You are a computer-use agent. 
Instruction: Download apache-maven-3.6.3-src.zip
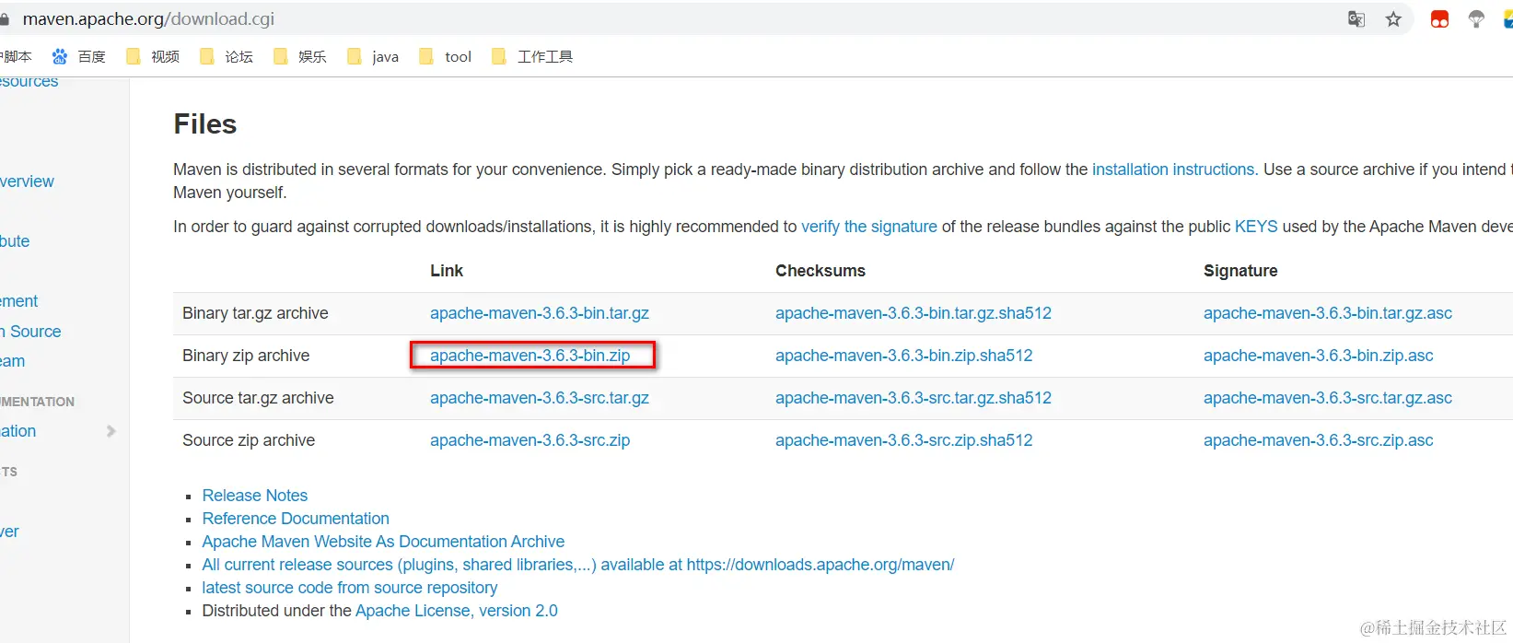click(x=530, y=440)
